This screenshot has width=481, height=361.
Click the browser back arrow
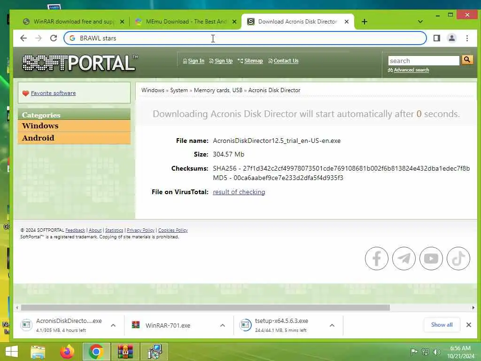(x=23, y=38)
